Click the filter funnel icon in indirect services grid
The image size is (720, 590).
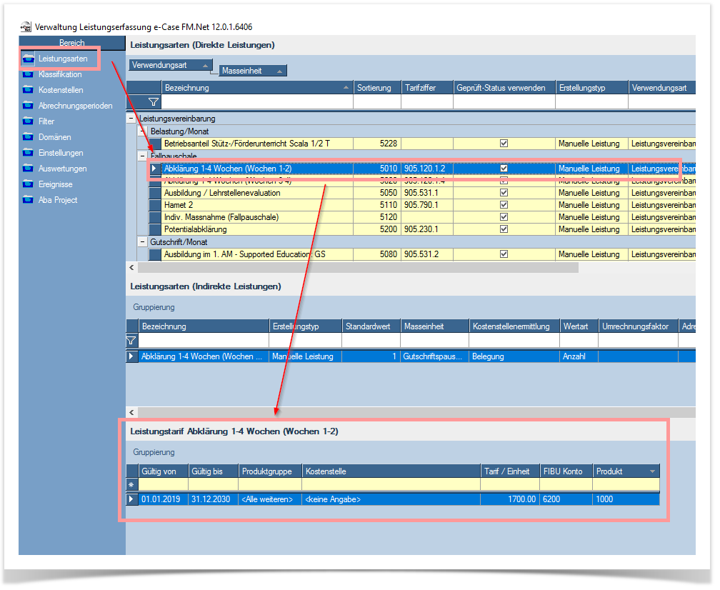pyautogui.click(x=131, y=340)
